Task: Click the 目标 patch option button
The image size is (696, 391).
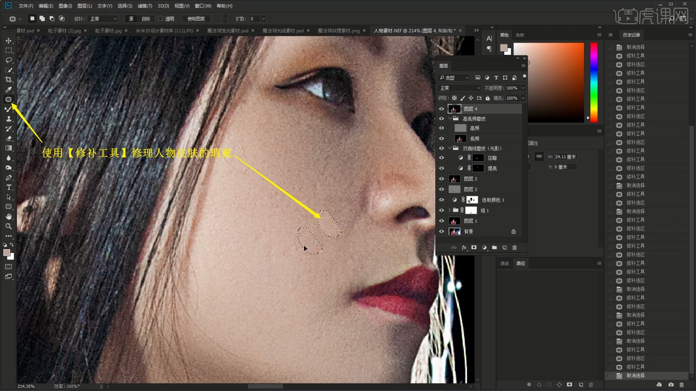Action: tap(146, 19)
